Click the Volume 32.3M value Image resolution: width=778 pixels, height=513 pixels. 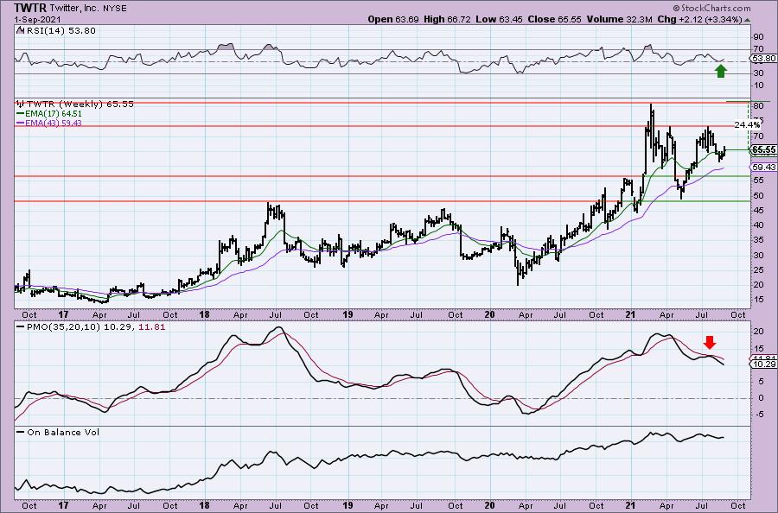click(619, 19)
